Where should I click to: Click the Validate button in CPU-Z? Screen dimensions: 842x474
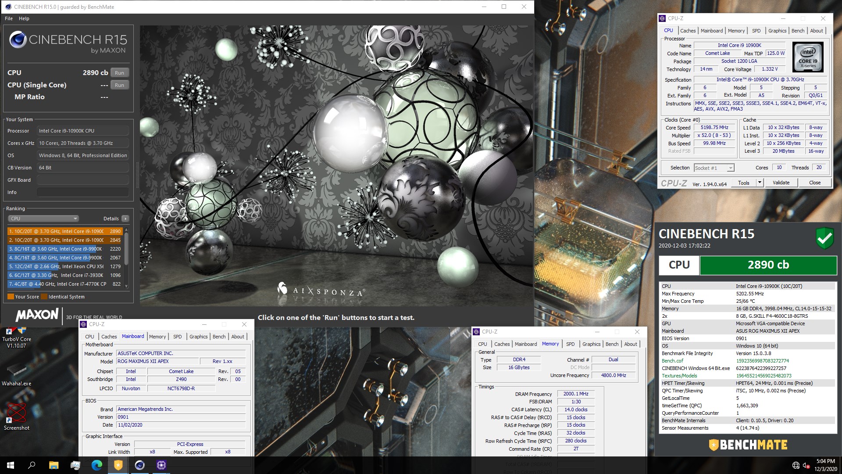781,183
